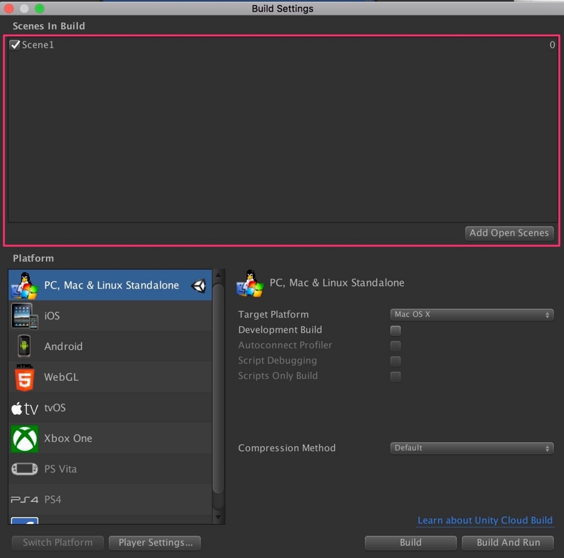The image size is (564, 558).
Task: Select PS Vita in the platform list
Action: tap(110, 469)
